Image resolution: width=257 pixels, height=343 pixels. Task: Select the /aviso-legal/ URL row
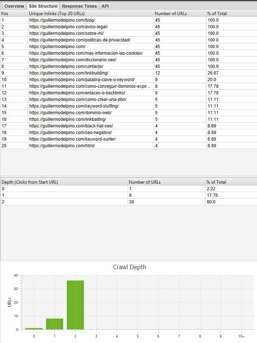point(68,27)
